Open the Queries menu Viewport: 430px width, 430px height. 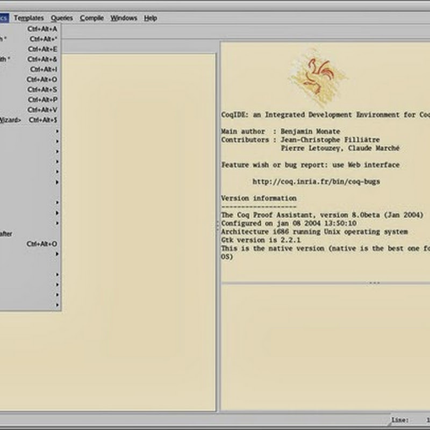pyautogui.click(x=61, y=18)
